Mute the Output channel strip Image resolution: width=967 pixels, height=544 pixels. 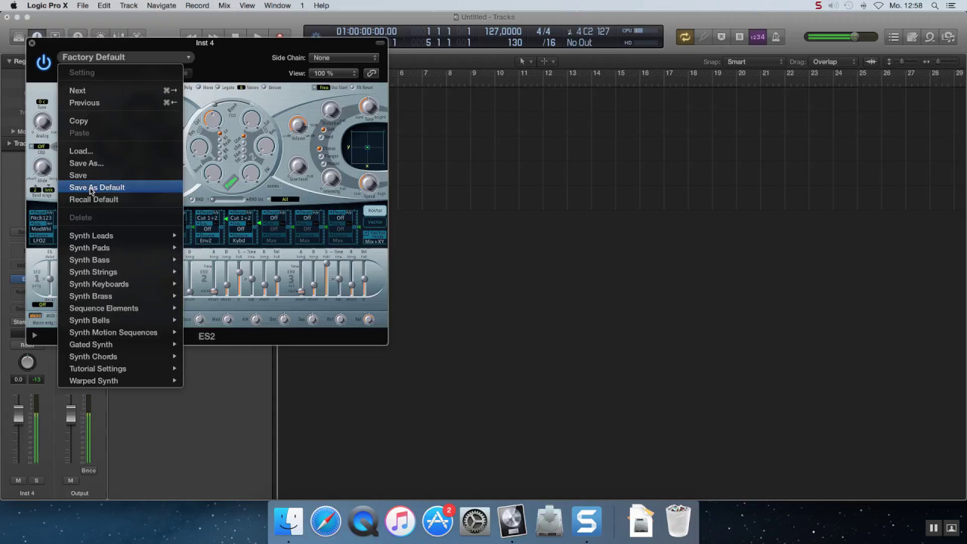[70, 481]
